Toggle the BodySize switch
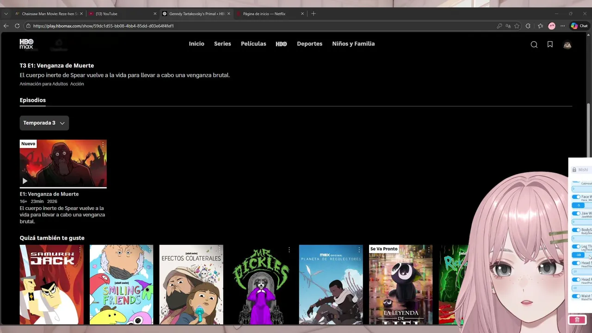The width and height of the screenshot is (592, 333). pyautogui.click(x=576, y=230)
